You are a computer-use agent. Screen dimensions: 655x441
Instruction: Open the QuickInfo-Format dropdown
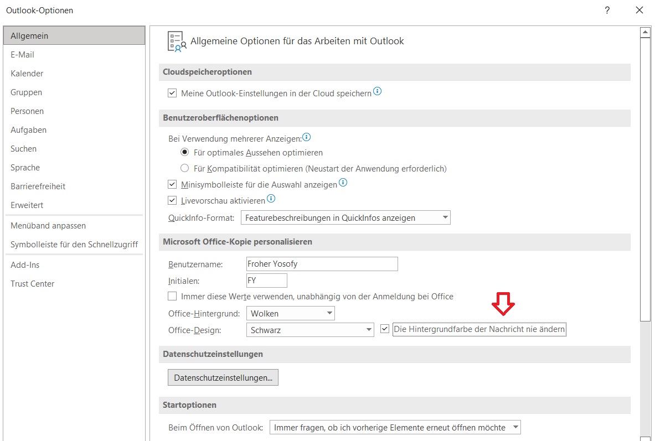[x=345, y=217]
